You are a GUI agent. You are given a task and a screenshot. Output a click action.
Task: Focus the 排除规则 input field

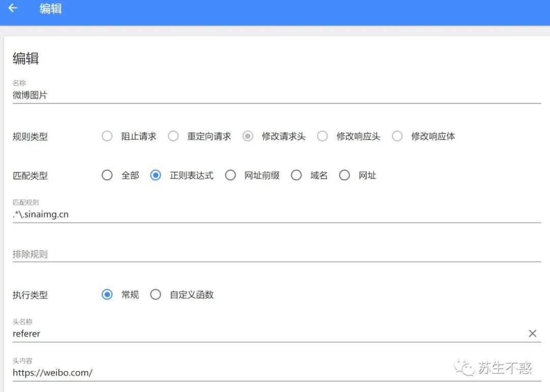(x=275, y=254)
